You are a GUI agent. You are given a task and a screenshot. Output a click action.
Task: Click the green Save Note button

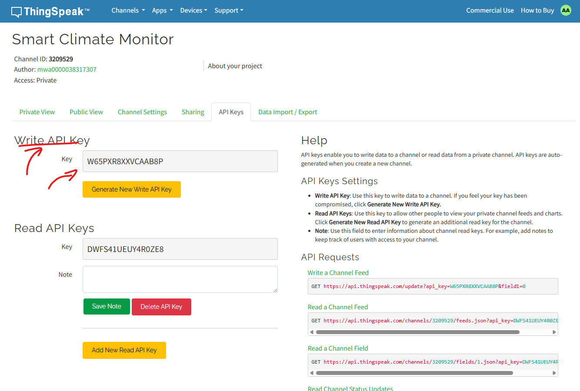pyautogui.click(x=107, y=306)
